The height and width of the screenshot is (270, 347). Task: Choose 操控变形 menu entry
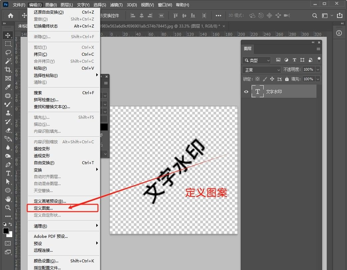click(64, 149)
